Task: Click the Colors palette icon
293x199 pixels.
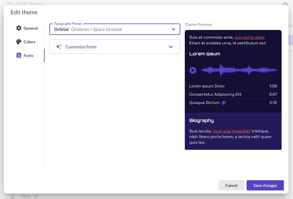Action: [19, 42]
